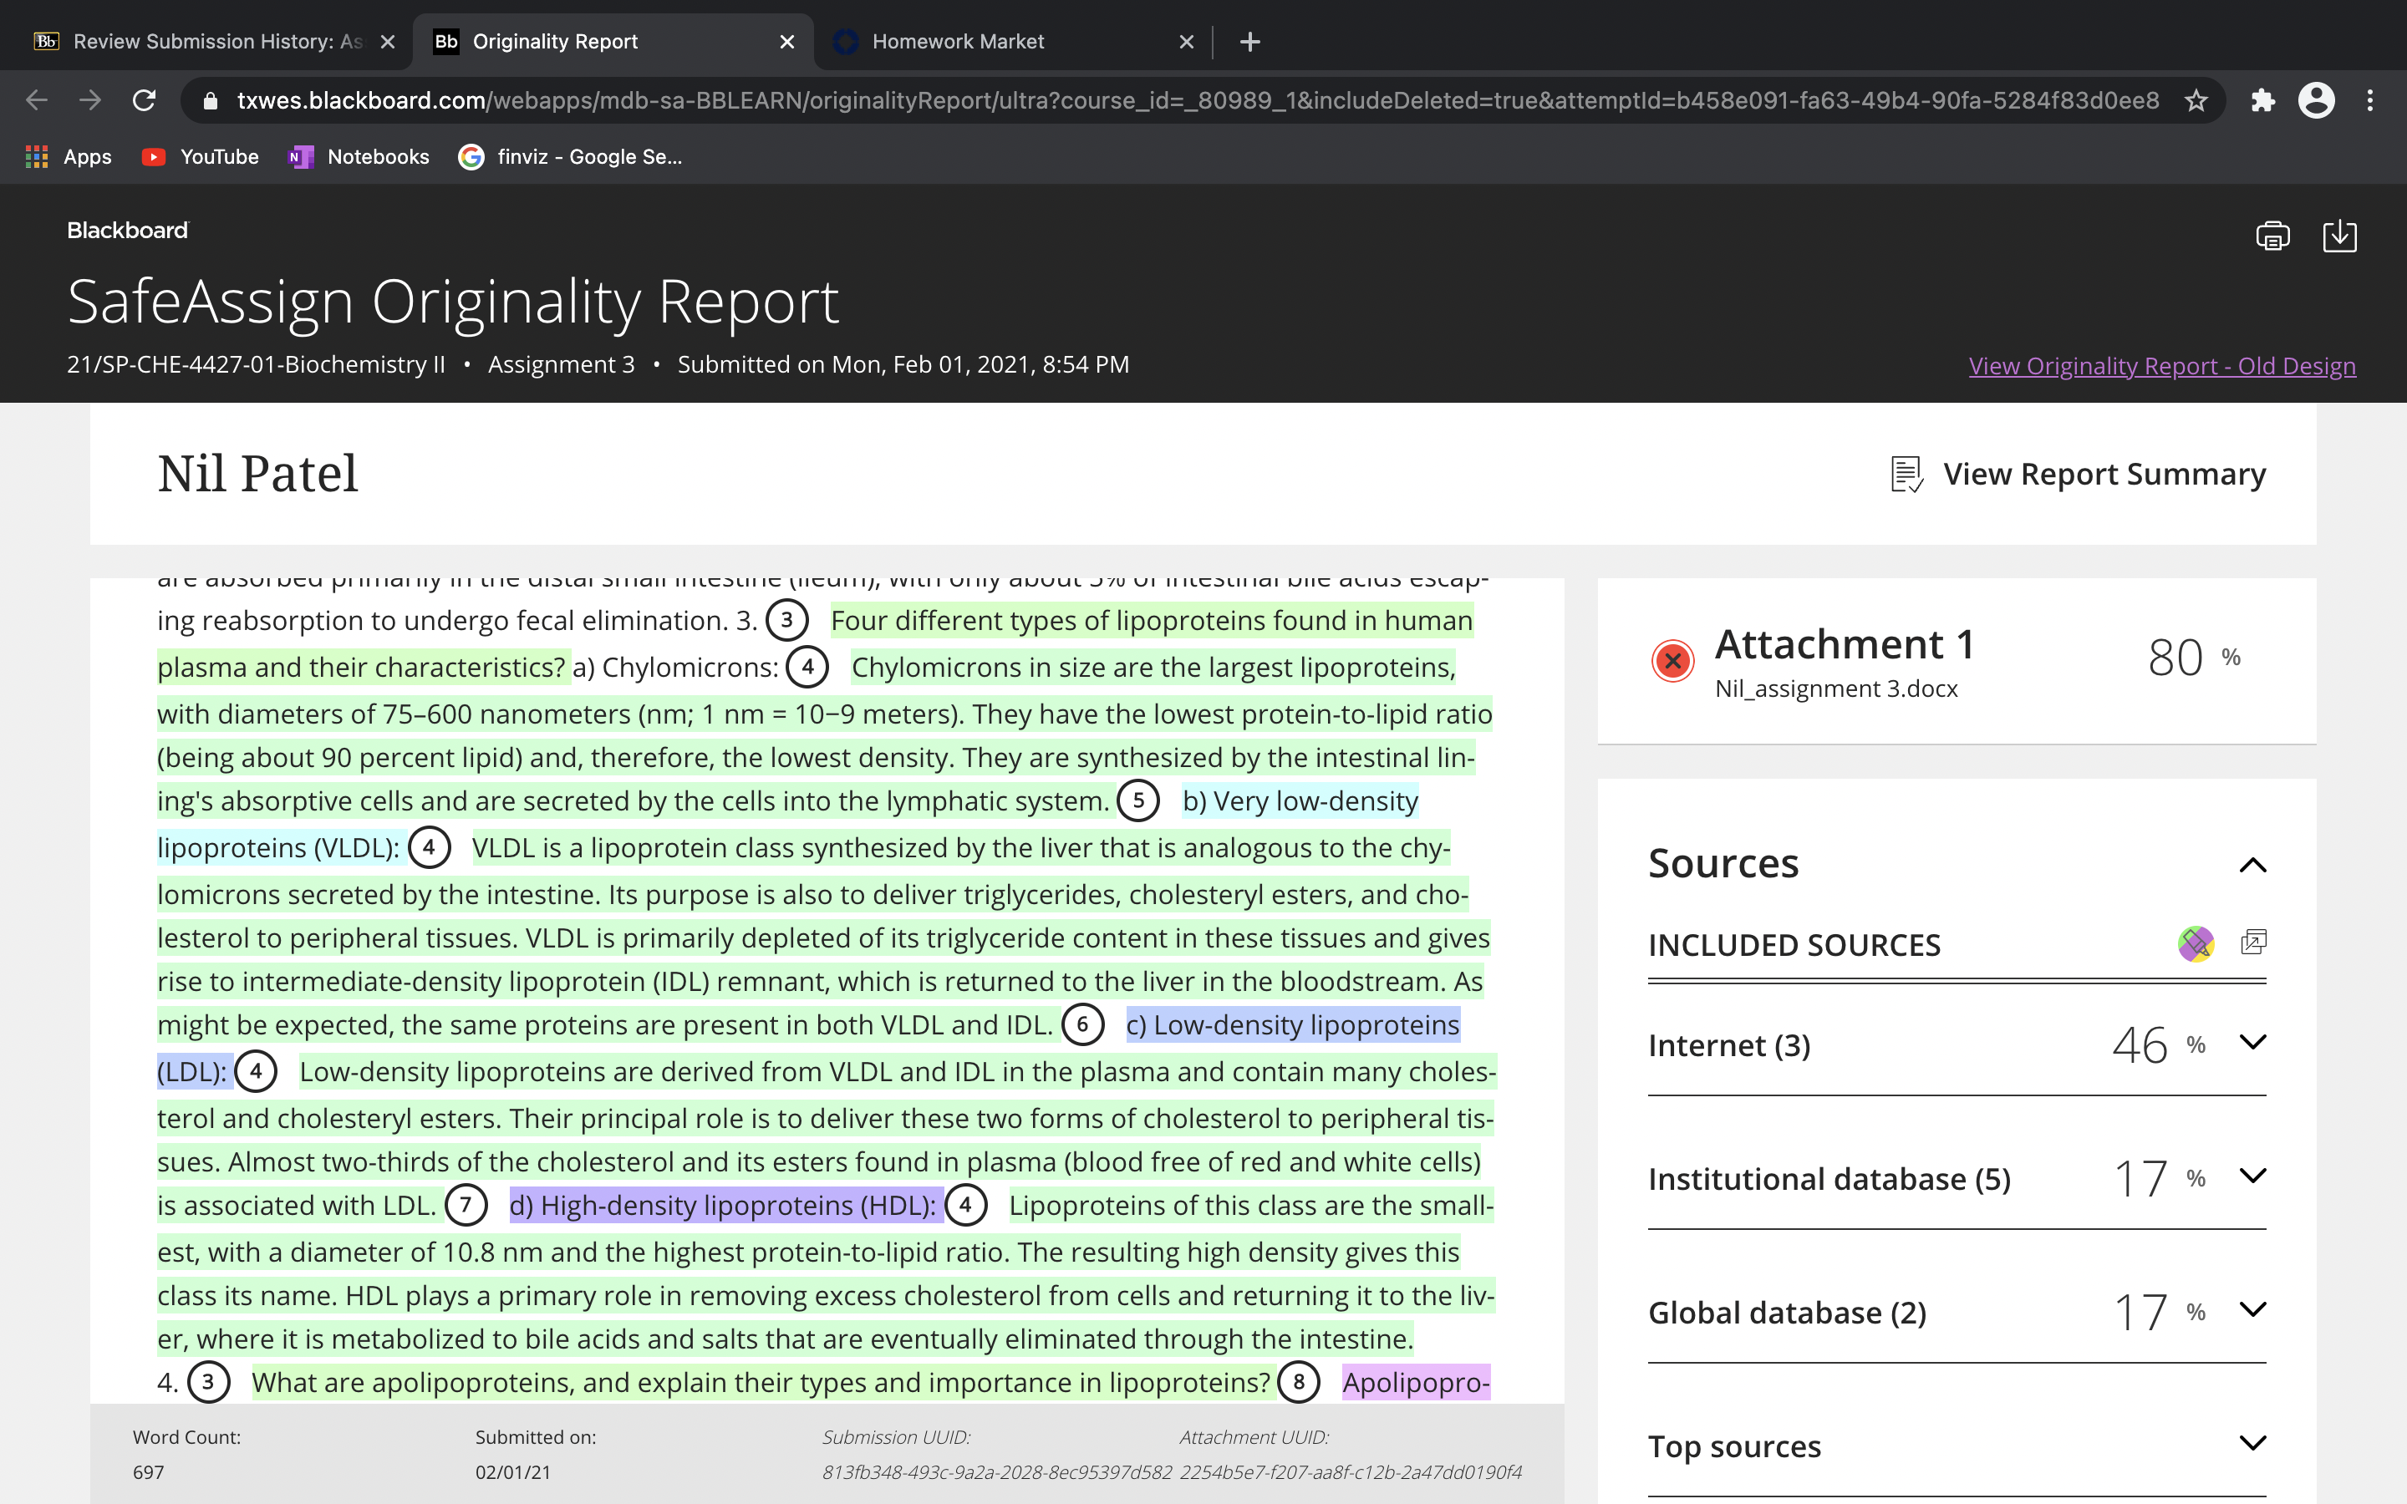Viewport: 2407px width, 1504px height.
Task: Click the browser address bar URL
Action: [1198, 100]
